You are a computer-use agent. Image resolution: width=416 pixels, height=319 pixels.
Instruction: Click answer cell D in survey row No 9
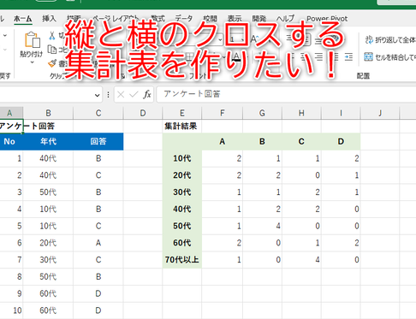[98, 293]
